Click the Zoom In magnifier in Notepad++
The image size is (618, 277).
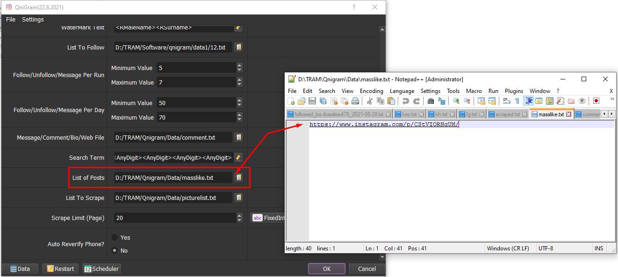(x=456, y=101)
